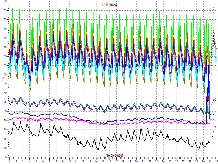This screenshot has height=164, width=218.
Task: Click the green dashed cursor line at day 31
Action: tap(210, 82)
